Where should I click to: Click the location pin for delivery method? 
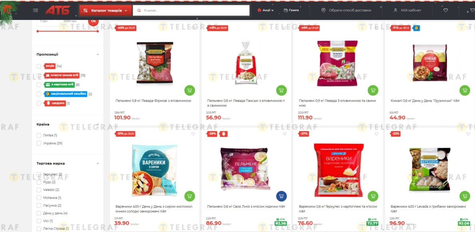(323, 10)
